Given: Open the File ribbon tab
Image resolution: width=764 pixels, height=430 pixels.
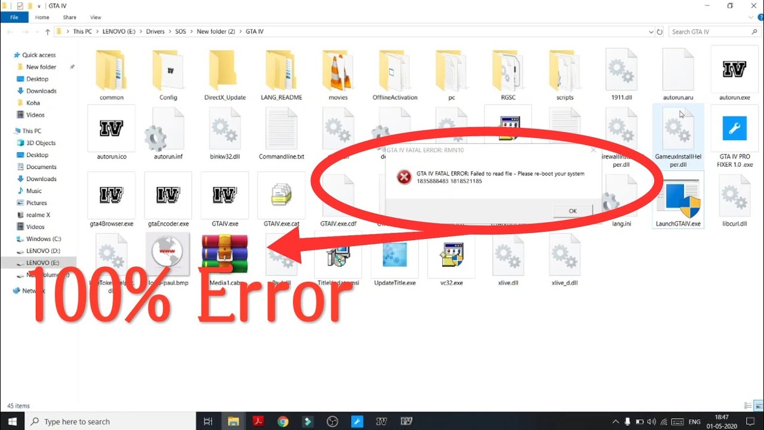Looking at the screenshot, I should click(14, 17).
